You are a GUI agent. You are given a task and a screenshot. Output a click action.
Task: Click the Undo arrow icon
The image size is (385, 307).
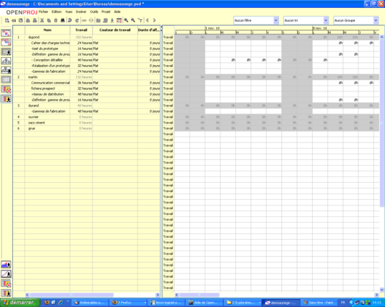coord(69,21)
